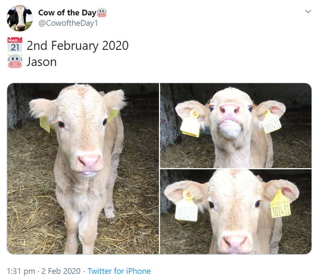Open the @CowoftheDay1 handle link
Image resolution: width=319 pixels, height=280 pixels.
(x=68, y=23)
